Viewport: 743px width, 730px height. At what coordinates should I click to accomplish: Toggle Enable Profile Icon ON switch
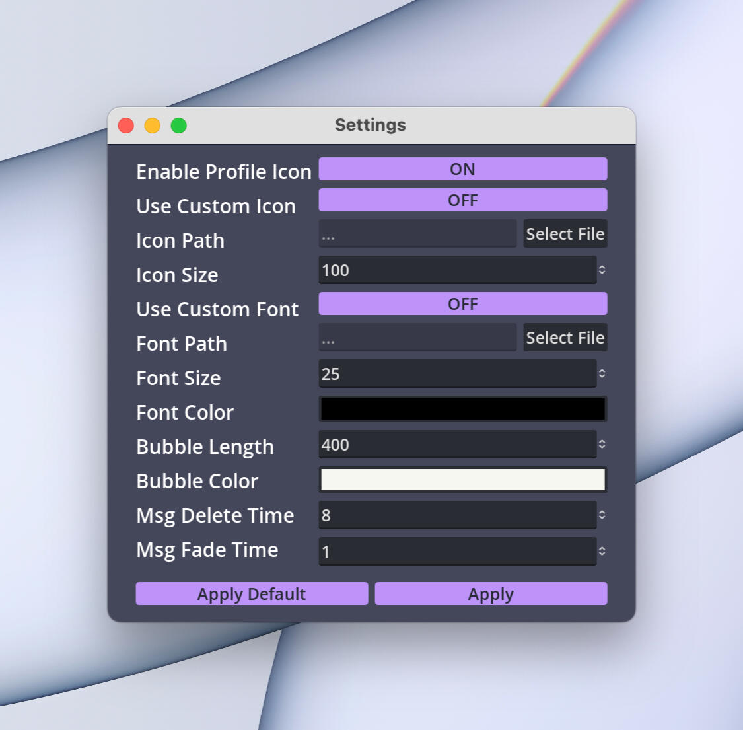click(x=462, y=169)
